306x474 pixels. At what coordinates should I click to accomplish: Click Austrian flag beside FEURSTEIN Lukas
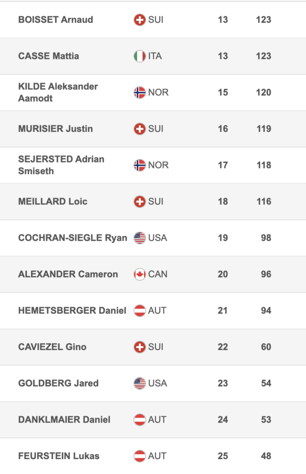(x=139, y=456)
